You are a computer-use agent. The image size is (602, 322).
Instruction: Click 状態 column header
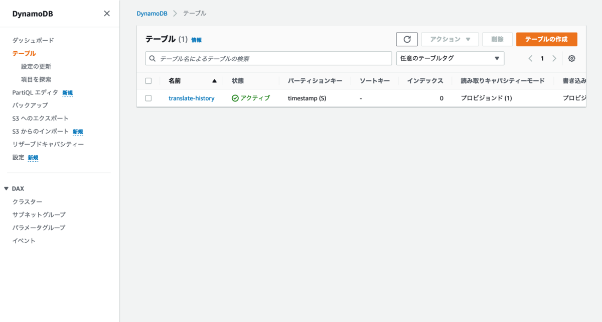(238, 81)
